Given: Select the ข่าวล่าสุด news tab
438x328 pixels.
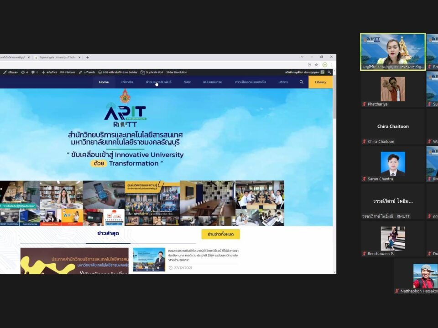Looking at the screenshot, I should (x=108, y=233).
